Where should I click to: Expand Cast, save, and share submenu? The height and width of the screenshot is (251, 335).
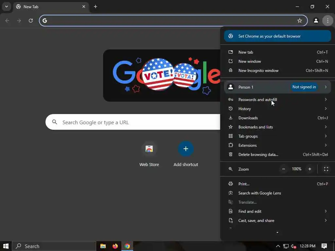point(277,221)
